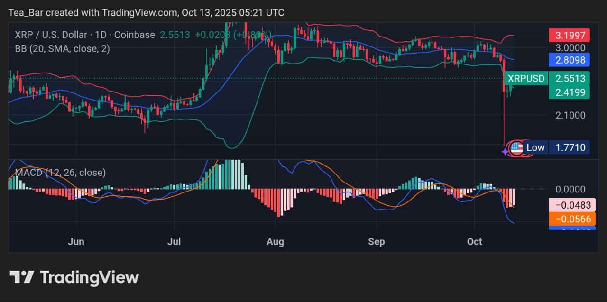The image size is (607, 302).
Task: Click the blue 2.8098 basis label
Action: 569,60
